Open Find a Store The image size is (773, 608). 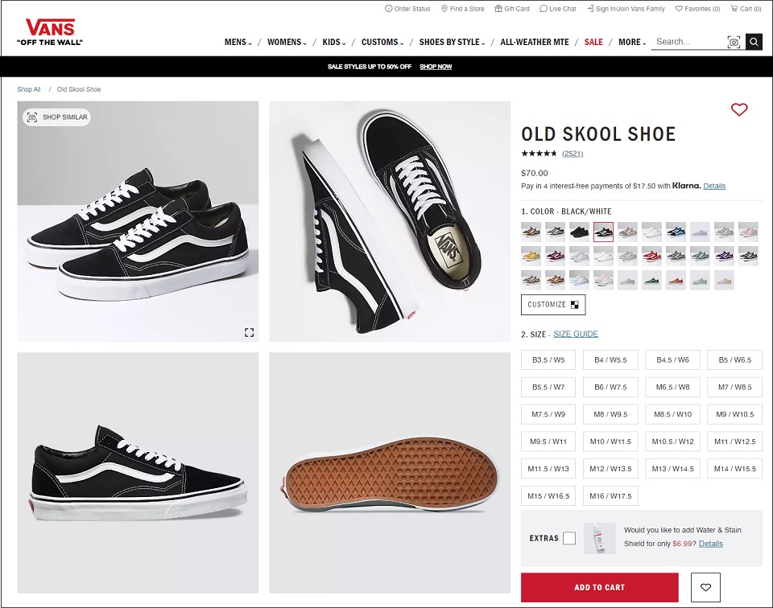click(462, 9)
